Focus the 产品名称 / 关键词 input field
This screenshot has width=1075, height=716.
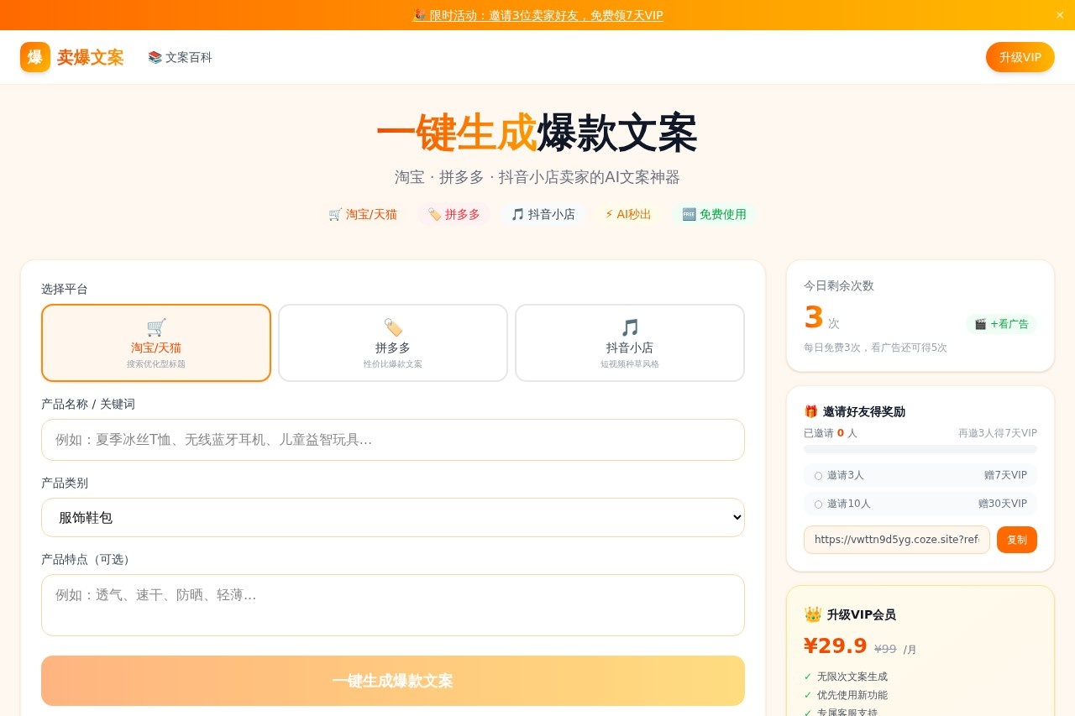393,440
